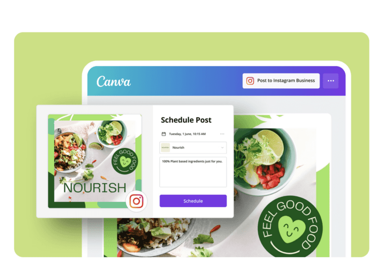The height and width of the screenshot is (273, 389).
Task: Click caption field with plant based text
Action: (x=193, y=172)
